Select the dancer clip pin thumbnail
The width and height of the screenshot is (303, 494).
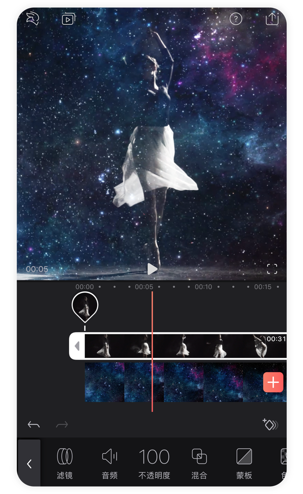pyautogui.click(x=85, y=306)
